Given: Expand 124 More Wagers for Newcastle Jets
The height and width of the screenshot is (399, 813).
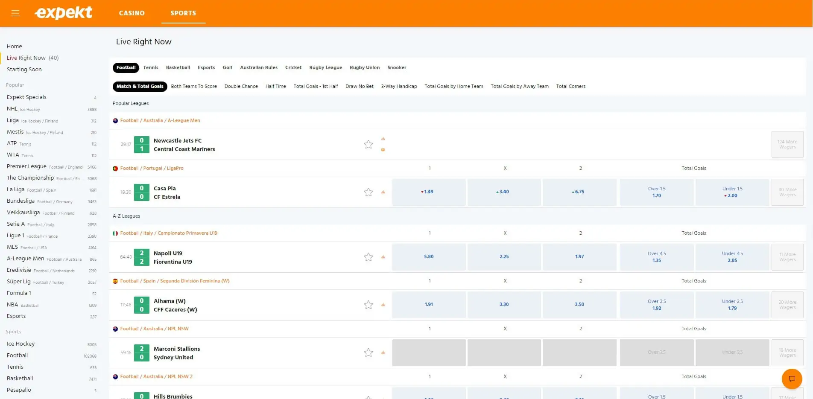Looking at the screenshot, I should (787, 144).
